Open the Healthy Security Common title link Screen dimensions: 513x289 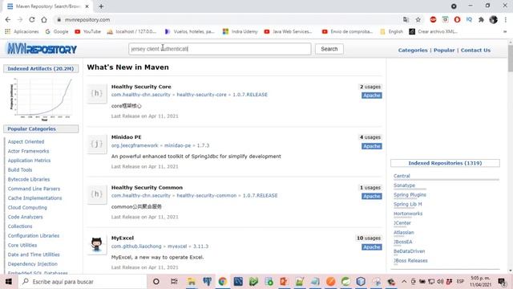tap(147, 188)
